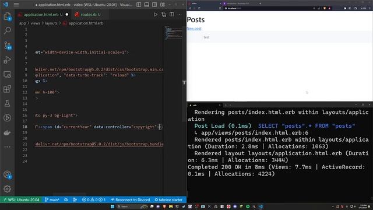
Task: Click the Brave Rewards triangle icon
Action: pos(329,8)
